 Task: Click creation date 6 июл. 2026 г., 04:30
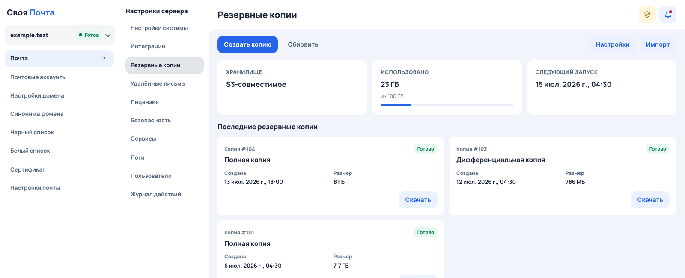[253, 266]
